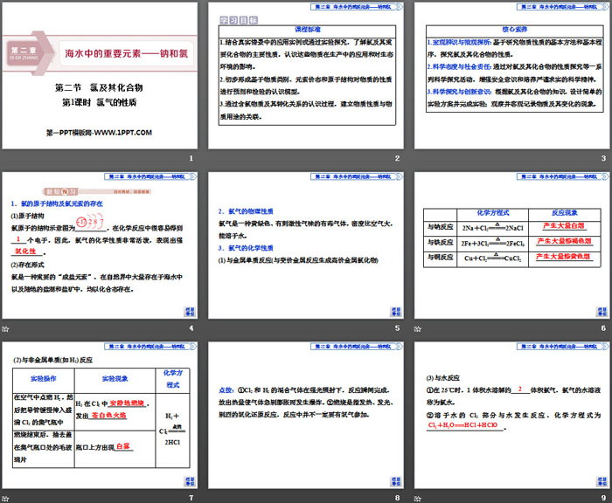The height and width of the screenshot is (503, 612).
Task: Click the 课程标准 header on slide 2
Action: point(307,29)
